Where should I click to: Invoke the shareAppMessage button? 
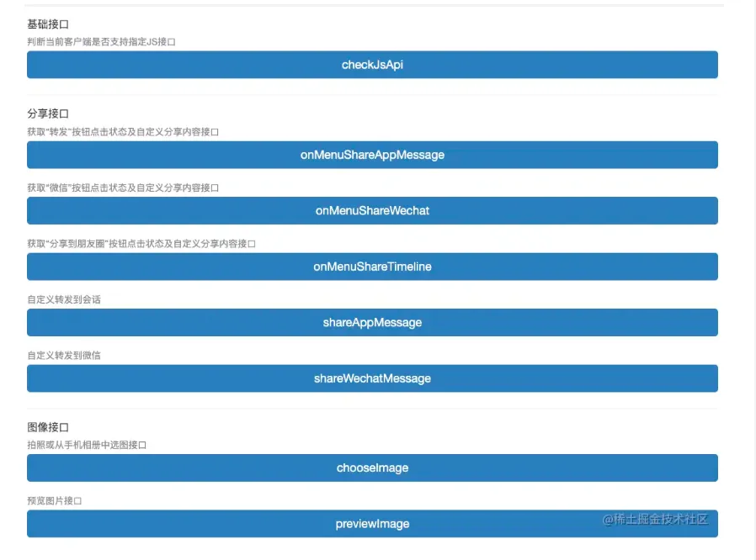click(x=372, y=322)
